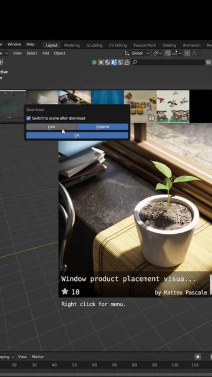Toggle proportional editing button
The image size is (212, 377).
click(x=187, y=54)
